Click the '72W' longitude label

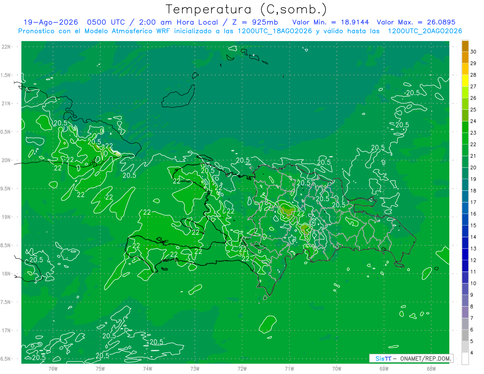coord(242,368)
